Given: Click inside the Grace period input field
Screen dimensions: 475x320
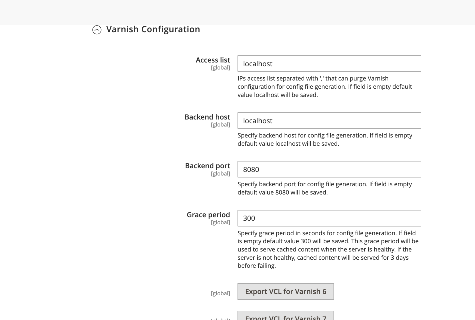Looking at the screenshot, I should click(x=329, y=218).
